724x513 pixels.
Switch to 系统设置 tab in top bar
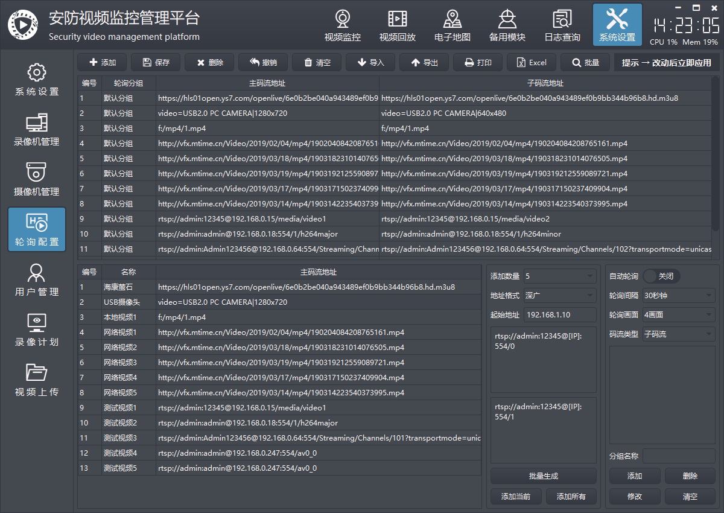pyautogui.click(x=617, y=26)
